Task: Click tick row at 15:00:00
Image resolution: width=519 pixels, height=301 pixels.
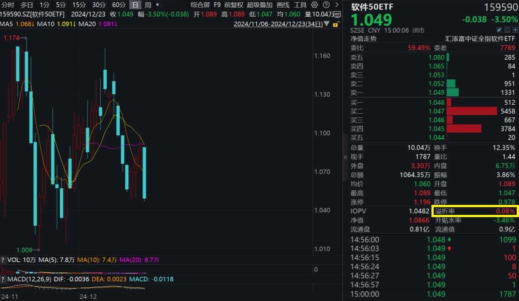Action: click(x=433, y=294)
